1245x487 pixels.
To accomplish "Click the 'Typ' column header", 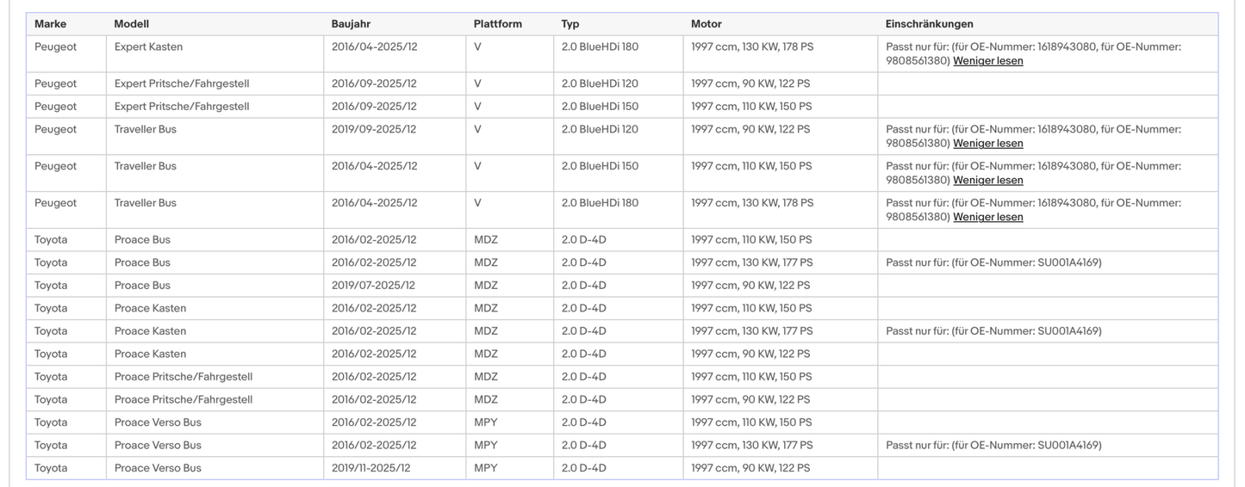I will [570, 24].
